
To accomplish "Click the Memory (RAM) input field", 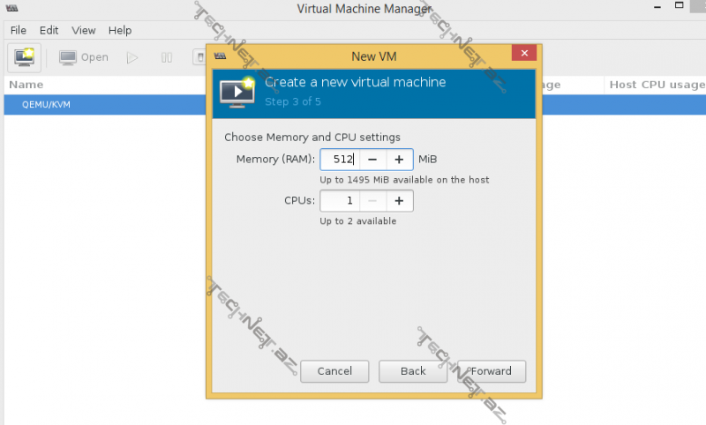I will pos(340,160).
